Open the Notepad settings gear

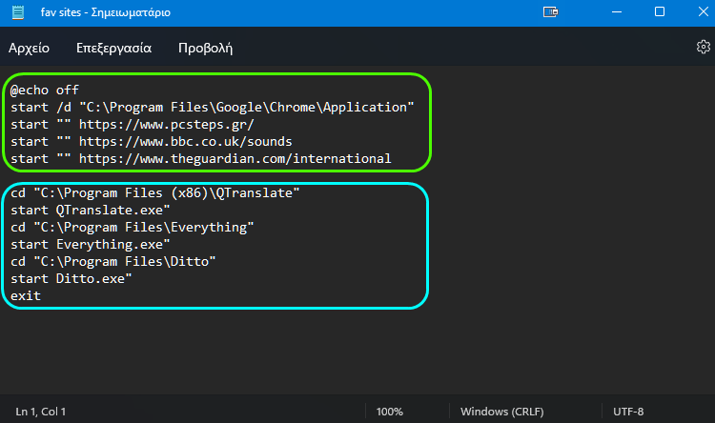(x=703, y=47)
